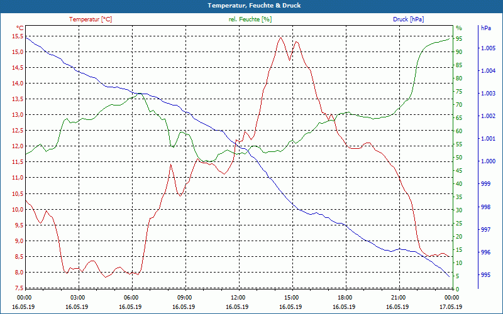Click '15,0' on the temperature axis

click(18, 52)
